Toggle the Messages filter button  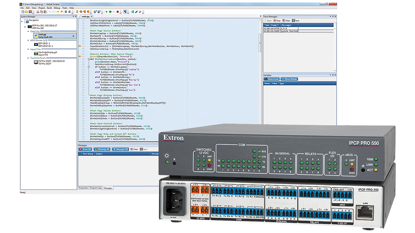(x=120, y=149)
